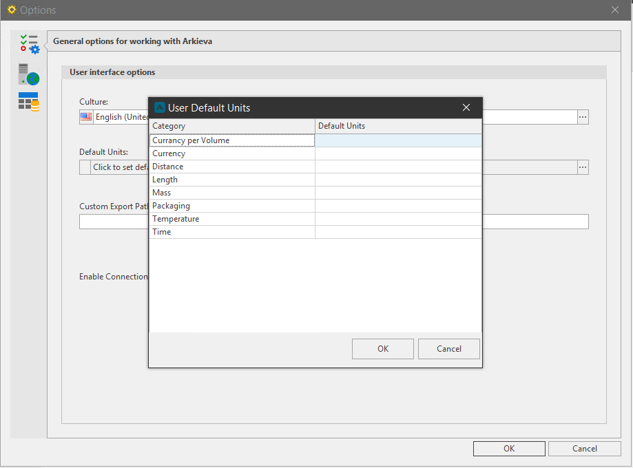Open the server connection options sidebar icon
The height and width of the screenshot is (468, 633).
coord(29,74)
